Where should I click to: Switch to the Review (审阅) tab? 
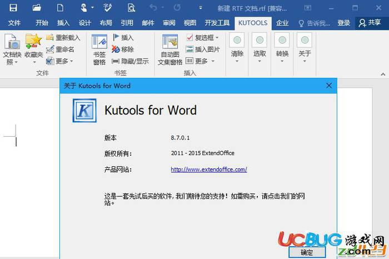[169, 23]
